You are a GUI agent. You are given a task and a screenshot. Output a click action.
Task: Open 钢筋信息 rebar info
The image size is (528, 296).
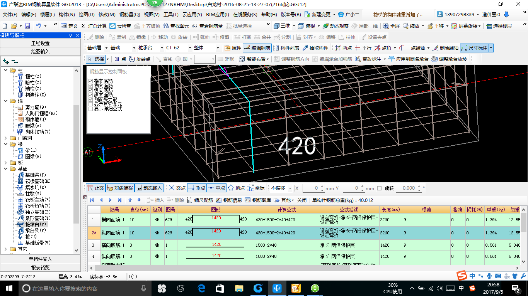point(229,200)
